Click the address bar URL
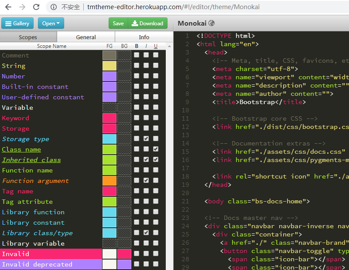 pyautogui.click(x=173, y=7)
